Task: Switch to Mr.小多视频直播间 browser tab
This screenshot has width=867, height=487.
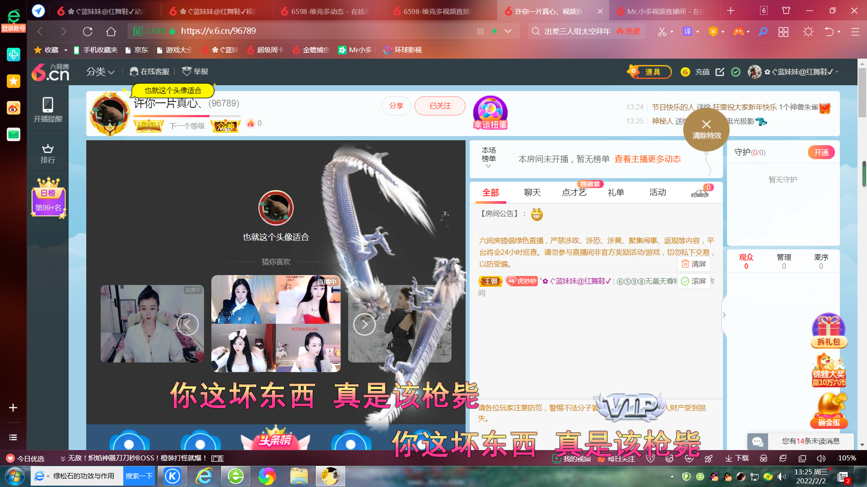Action: click(x=663, y=11)
